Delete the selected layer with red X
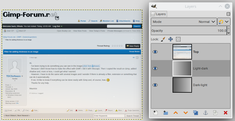235x121 pixels. tap(225, 113)
